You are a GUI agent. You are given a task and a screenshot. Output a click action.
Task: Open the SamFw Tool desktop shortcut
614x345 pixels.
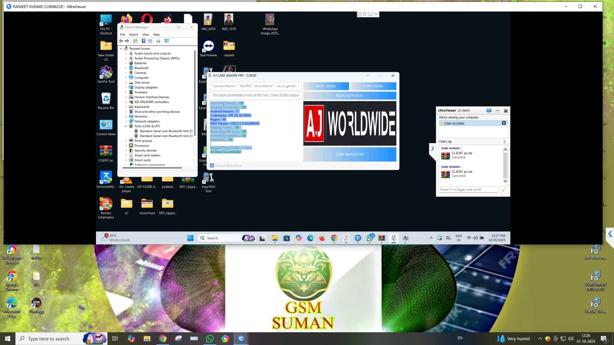point(106,73)
